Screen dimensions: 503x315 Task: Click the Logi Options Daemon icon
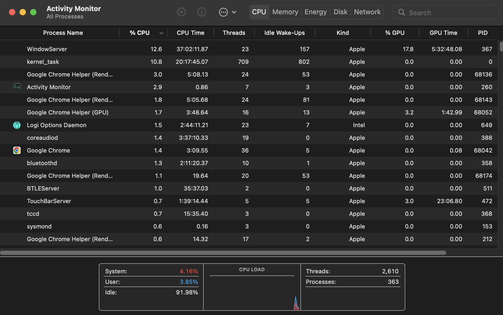(x=17, y=125)
